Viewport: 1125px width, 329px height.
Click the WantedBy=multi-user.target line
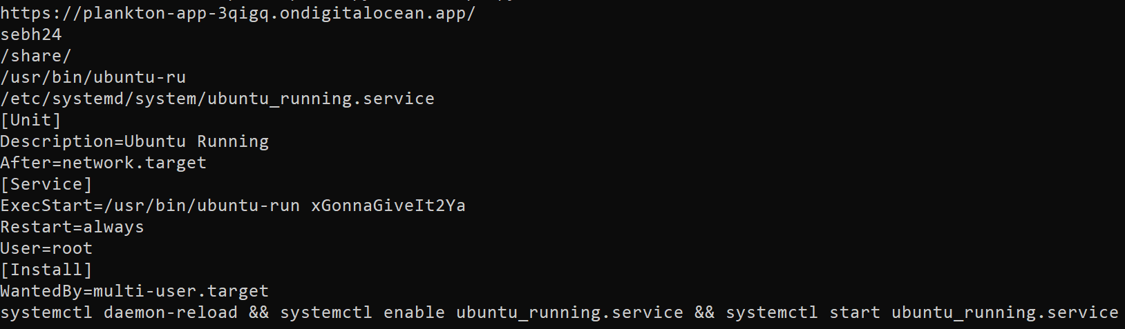(x=135, y=291)
